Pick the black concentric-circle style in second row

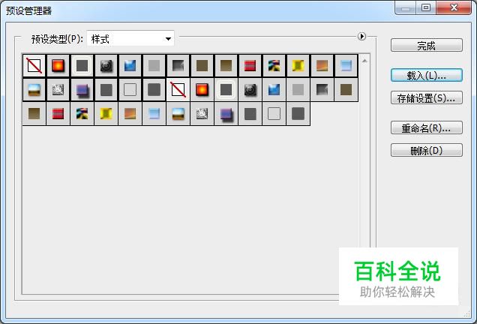point(250,90)
